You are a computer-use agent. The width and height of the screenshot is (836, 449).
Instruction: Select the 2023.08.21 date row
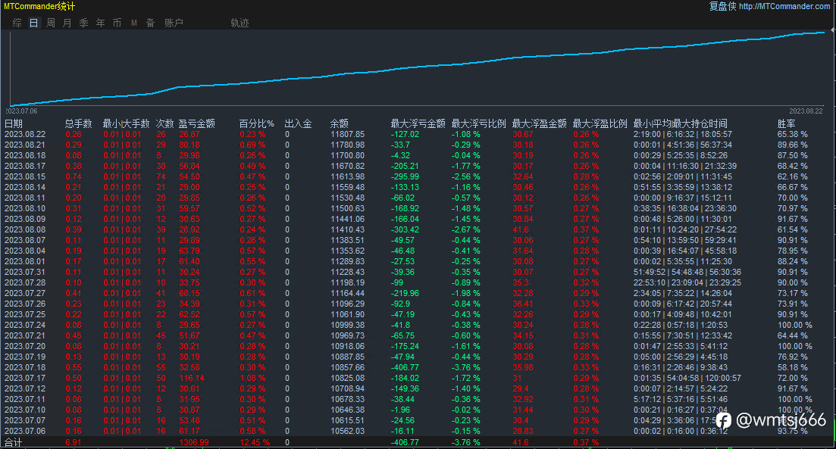tap(25, 145)
